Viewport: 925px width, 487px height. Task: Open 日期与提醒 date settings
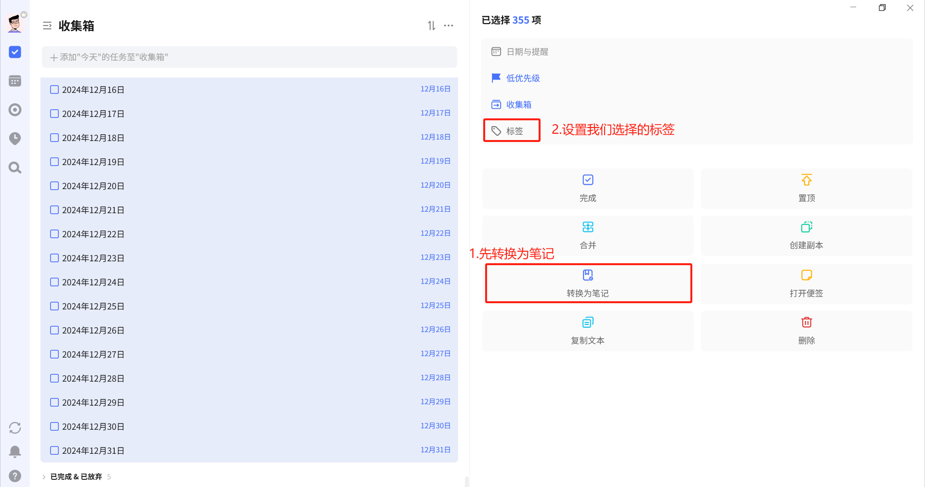click(520, 51)
